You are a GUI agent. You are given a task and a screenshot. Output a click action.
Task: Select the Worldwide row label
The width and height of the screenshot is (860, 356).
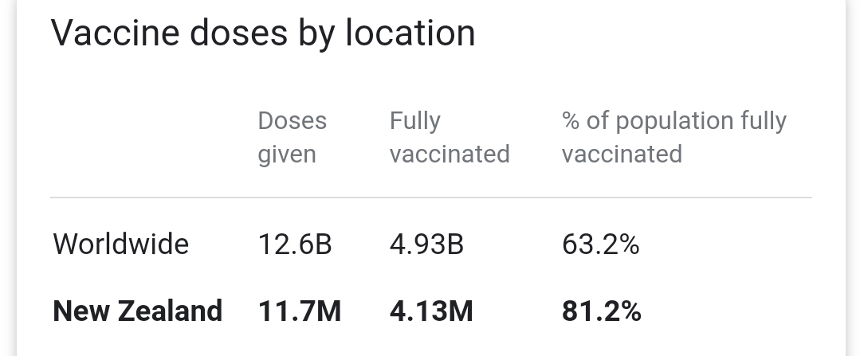click(x=121, y=244)
